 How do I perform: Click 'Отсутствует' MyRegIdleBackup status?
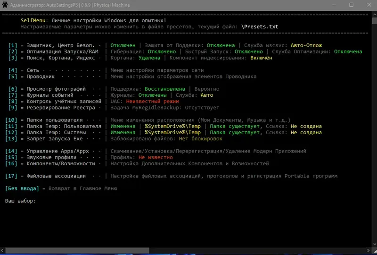pyautogui.click(x=202, y=108)
